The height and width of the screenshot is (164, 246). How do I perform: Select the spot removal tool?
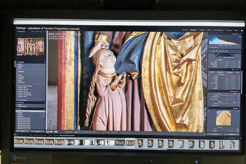[213, 51]
